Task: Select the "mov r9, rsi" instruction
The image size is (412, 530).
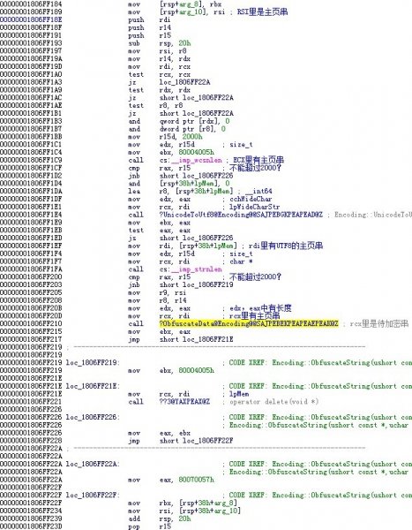Action: (157, 292)
